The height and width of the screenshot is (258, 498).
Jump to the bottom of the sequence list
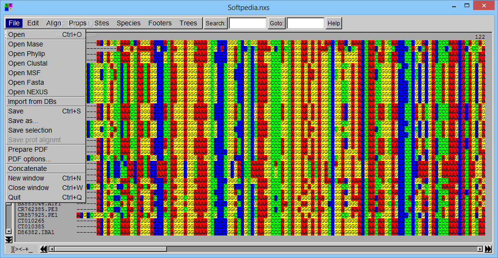[9, 239]
